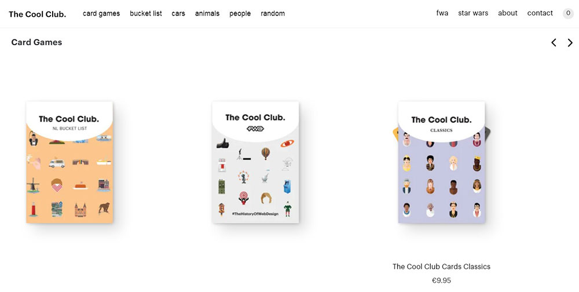
Task: Click the next arrow in Card Games
Action: click(x=570, y=42)
